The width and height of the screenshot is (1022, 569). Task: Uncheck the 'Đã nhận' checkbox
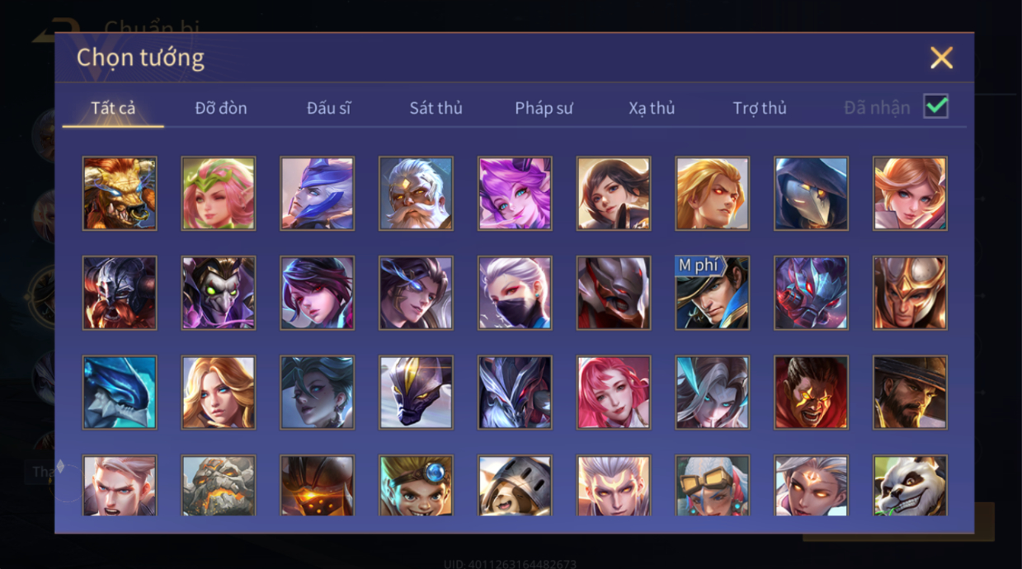click(935, 106)
